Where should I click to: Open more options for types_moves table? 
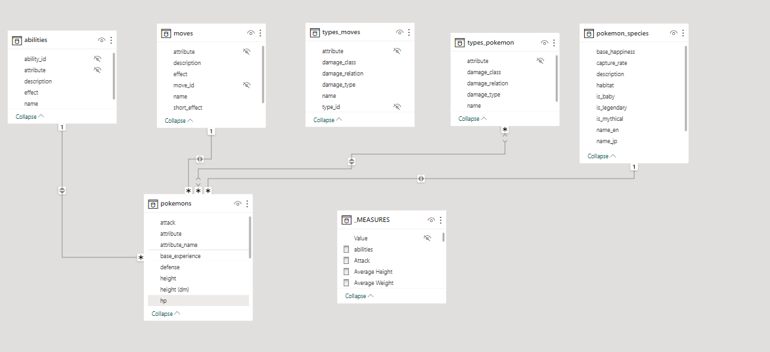pyautogui.click(x=409, y=32)
